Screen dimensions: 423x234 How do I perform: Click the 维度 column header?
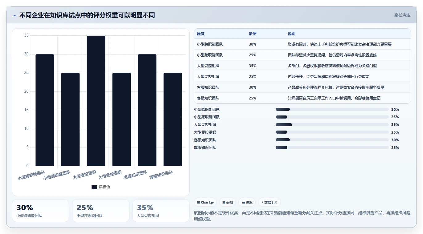[201, 34]
